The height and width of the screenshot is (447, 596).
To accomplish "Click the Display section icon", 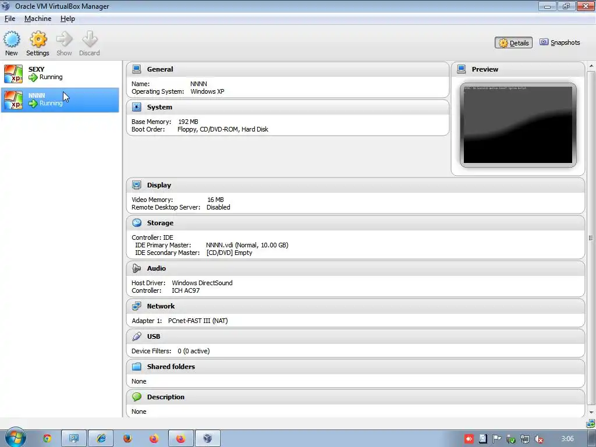I will [136, 185].
